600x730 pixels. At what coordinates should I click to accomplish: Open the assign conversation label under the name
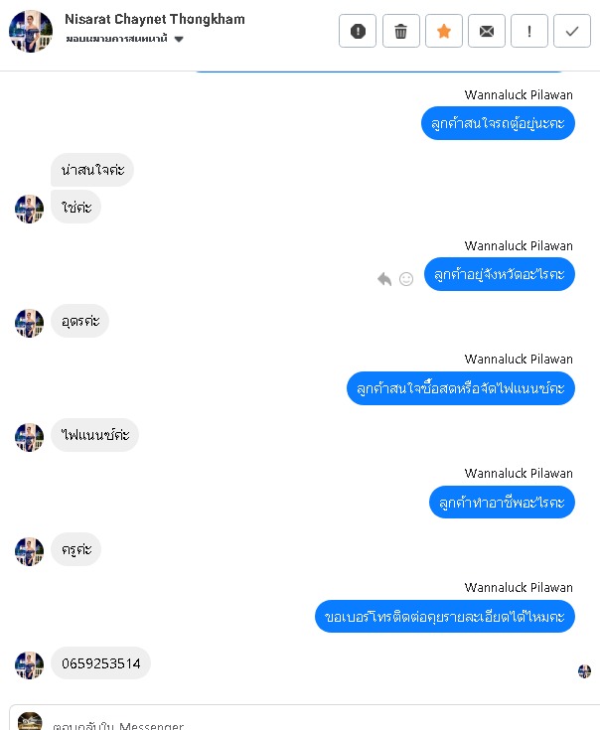(116, 39)
